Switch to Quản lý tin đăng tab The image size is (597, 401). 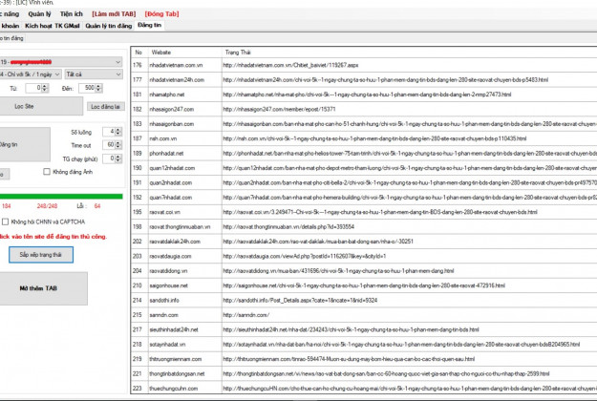109,26
